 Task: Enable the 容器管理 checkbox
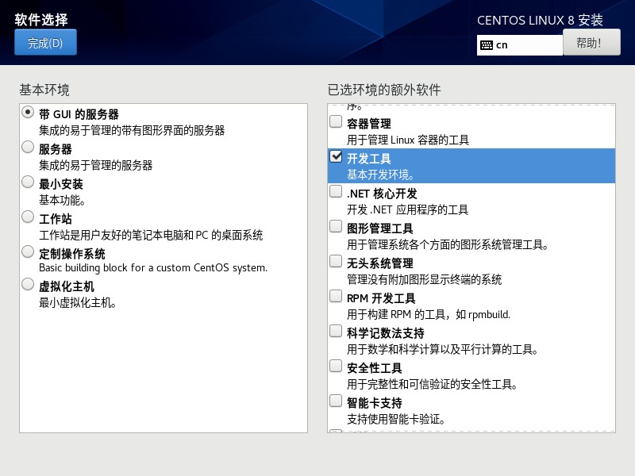pyautogui.click(x=336, y=121)
